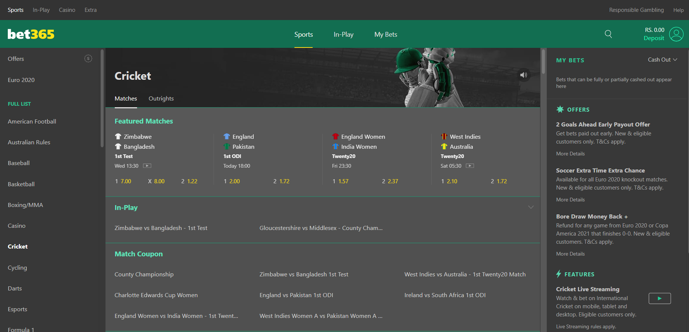Select Australian Rules in sidebar
The image size is (689, 332).
[29, 142]
